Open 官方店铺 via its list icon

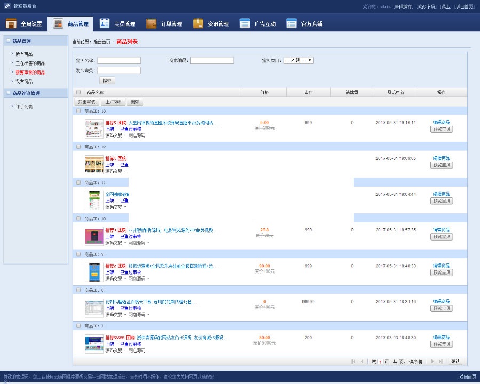coord(291,23)
